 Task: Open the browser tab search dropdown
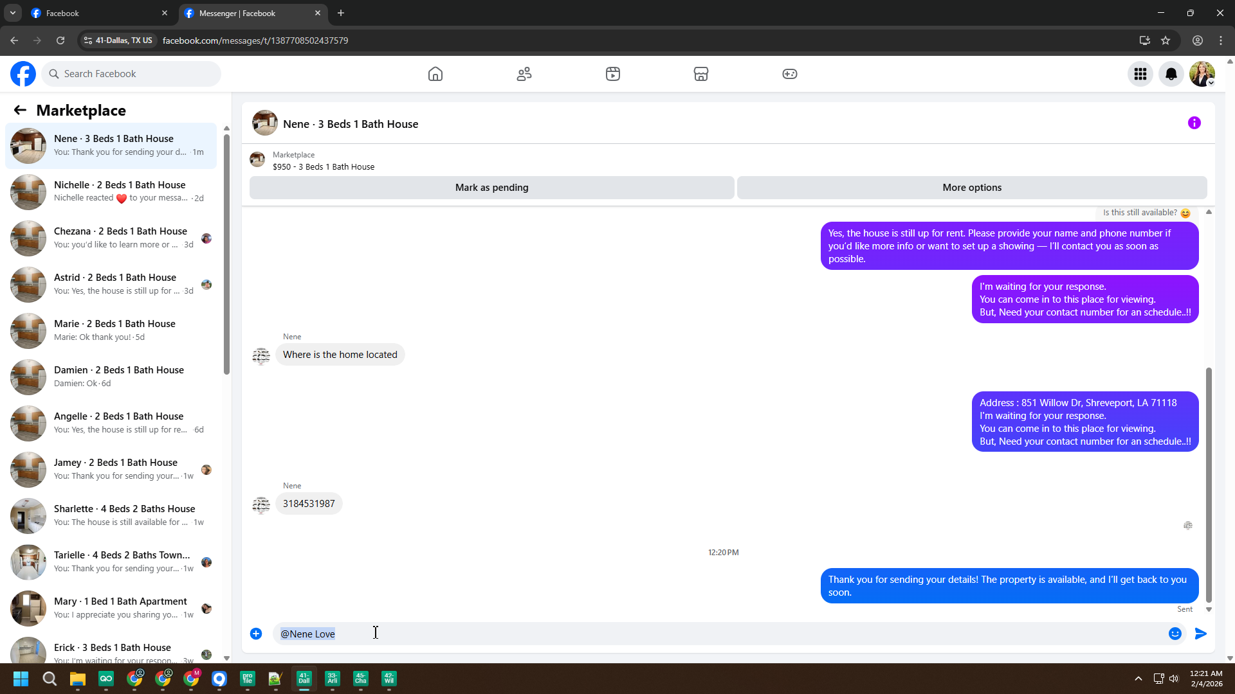pyautogui.click(x=12, y=13)
